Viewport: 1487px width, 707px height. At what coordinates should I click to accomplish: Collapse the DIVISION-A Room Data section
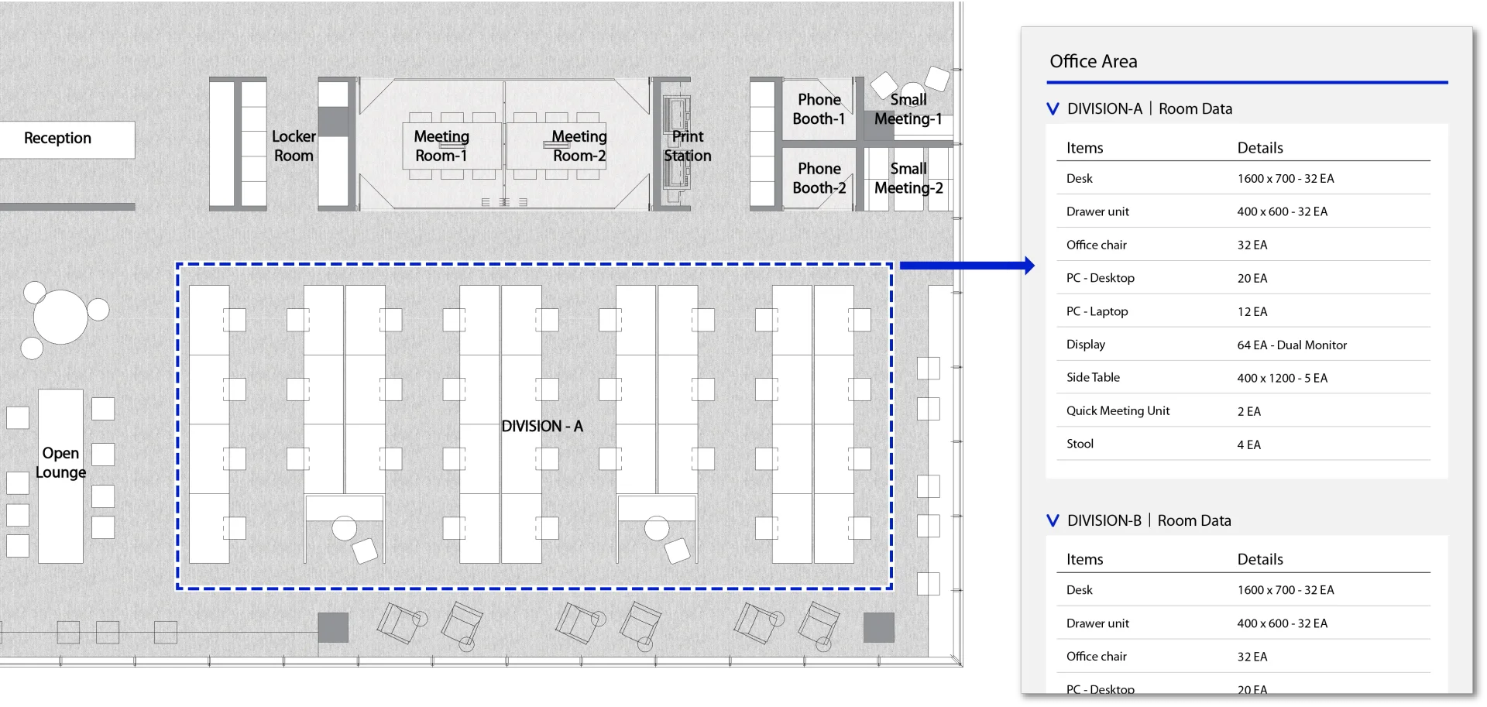(1053, 109)
